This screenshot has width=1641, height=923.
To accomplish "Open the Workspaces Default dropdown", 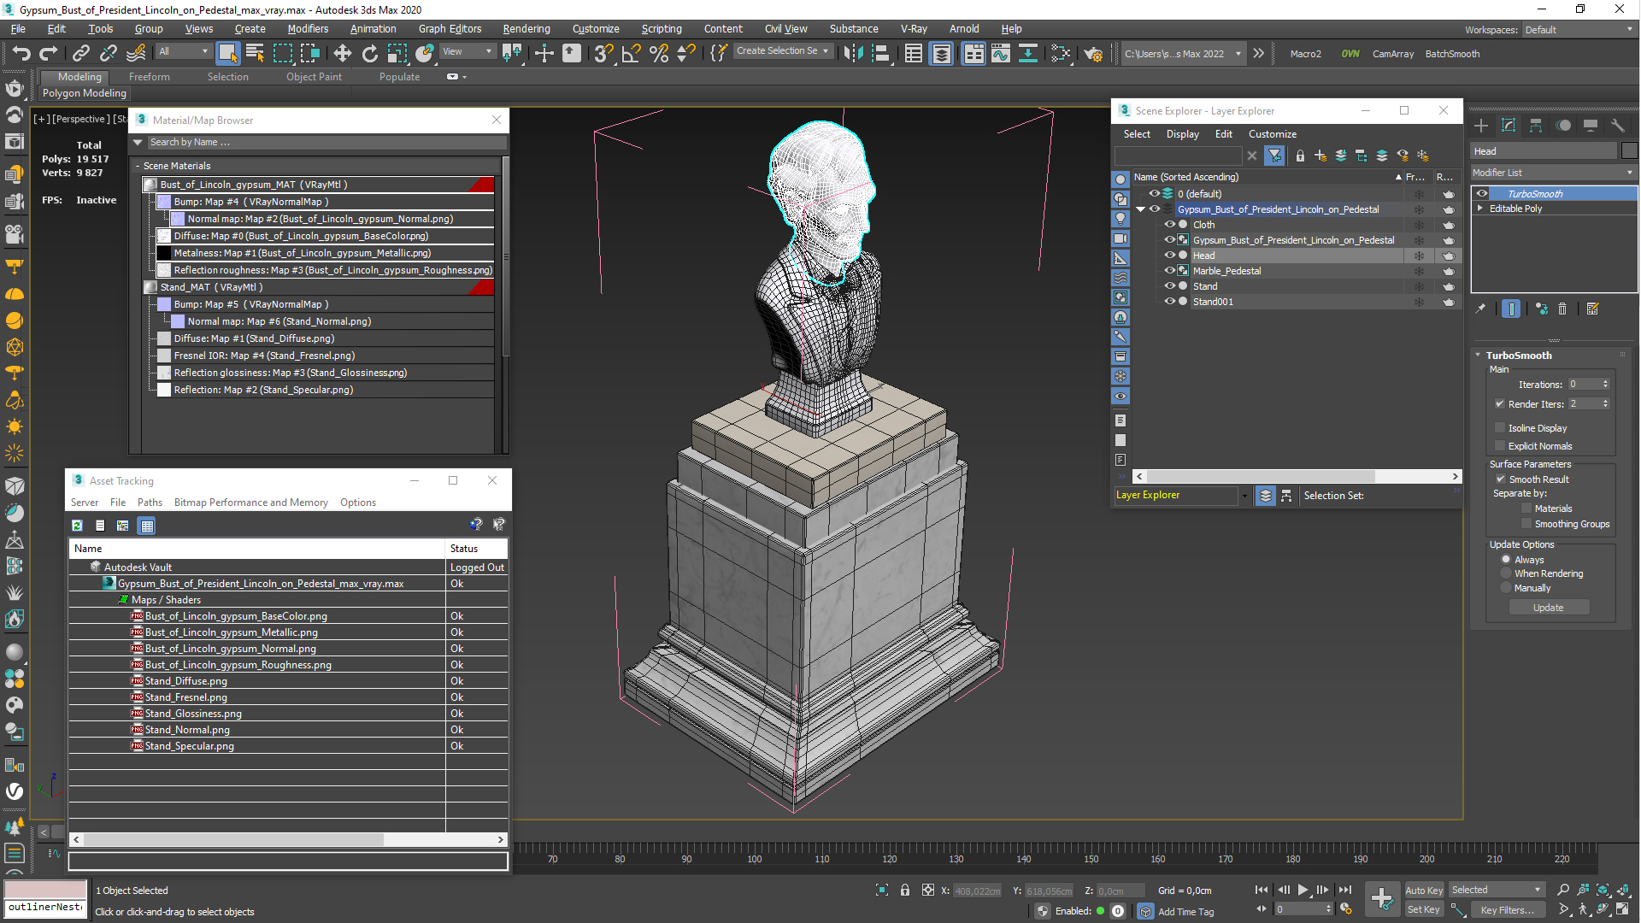I will [x=1579, y=30].
